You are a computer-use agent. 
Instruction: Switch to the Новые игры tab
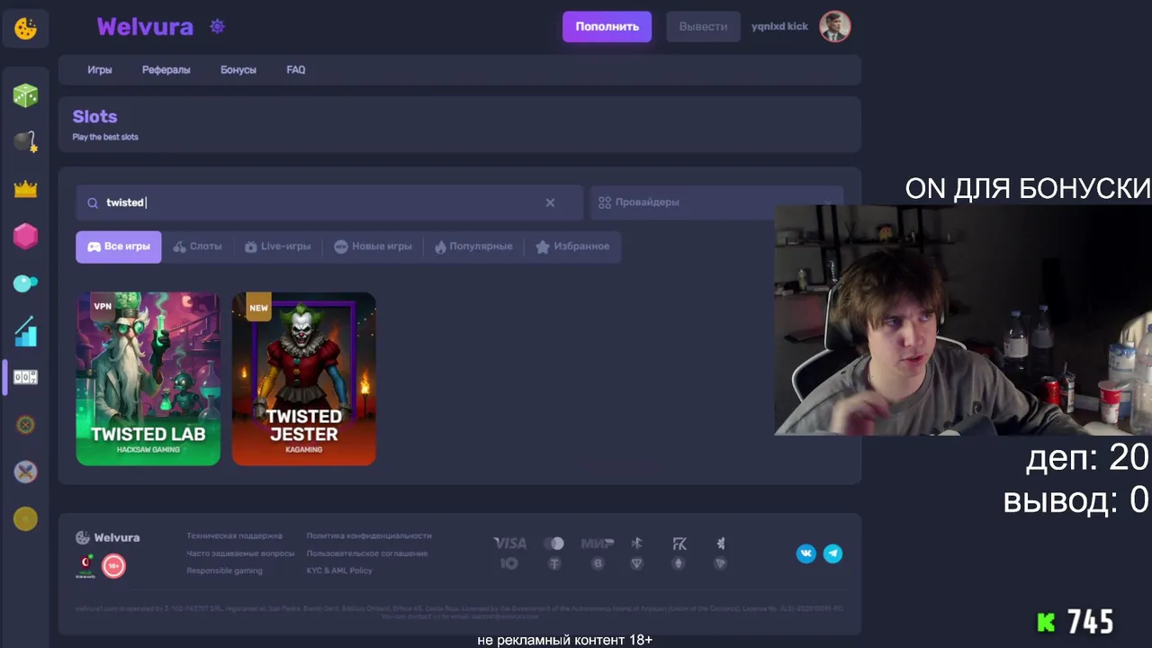[x=373, y=247]
